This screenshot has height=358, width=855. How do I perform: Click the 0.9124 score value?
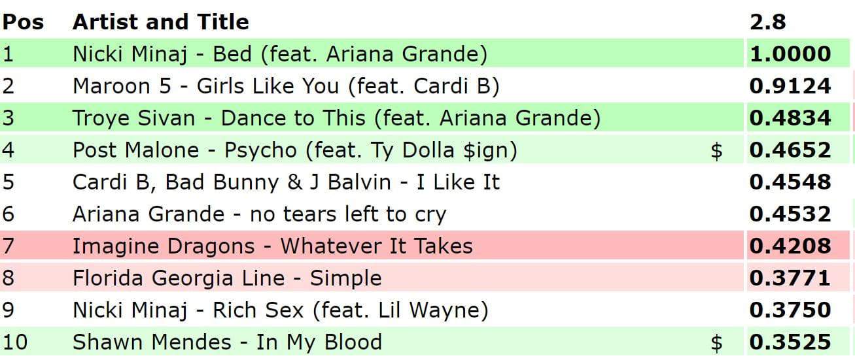click(x=790, y=86)
